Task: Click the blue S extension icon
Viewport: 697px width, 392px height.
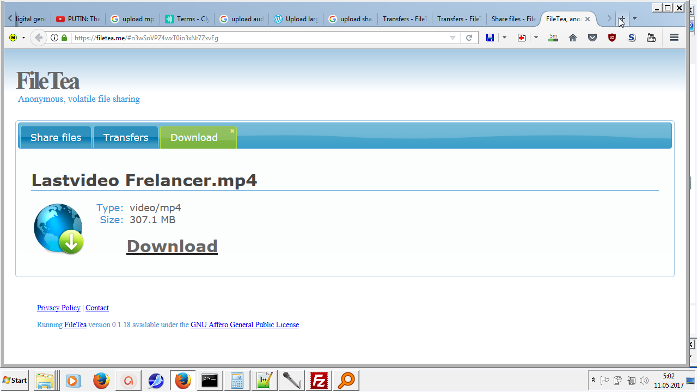Action: click(x=632, y=38)
